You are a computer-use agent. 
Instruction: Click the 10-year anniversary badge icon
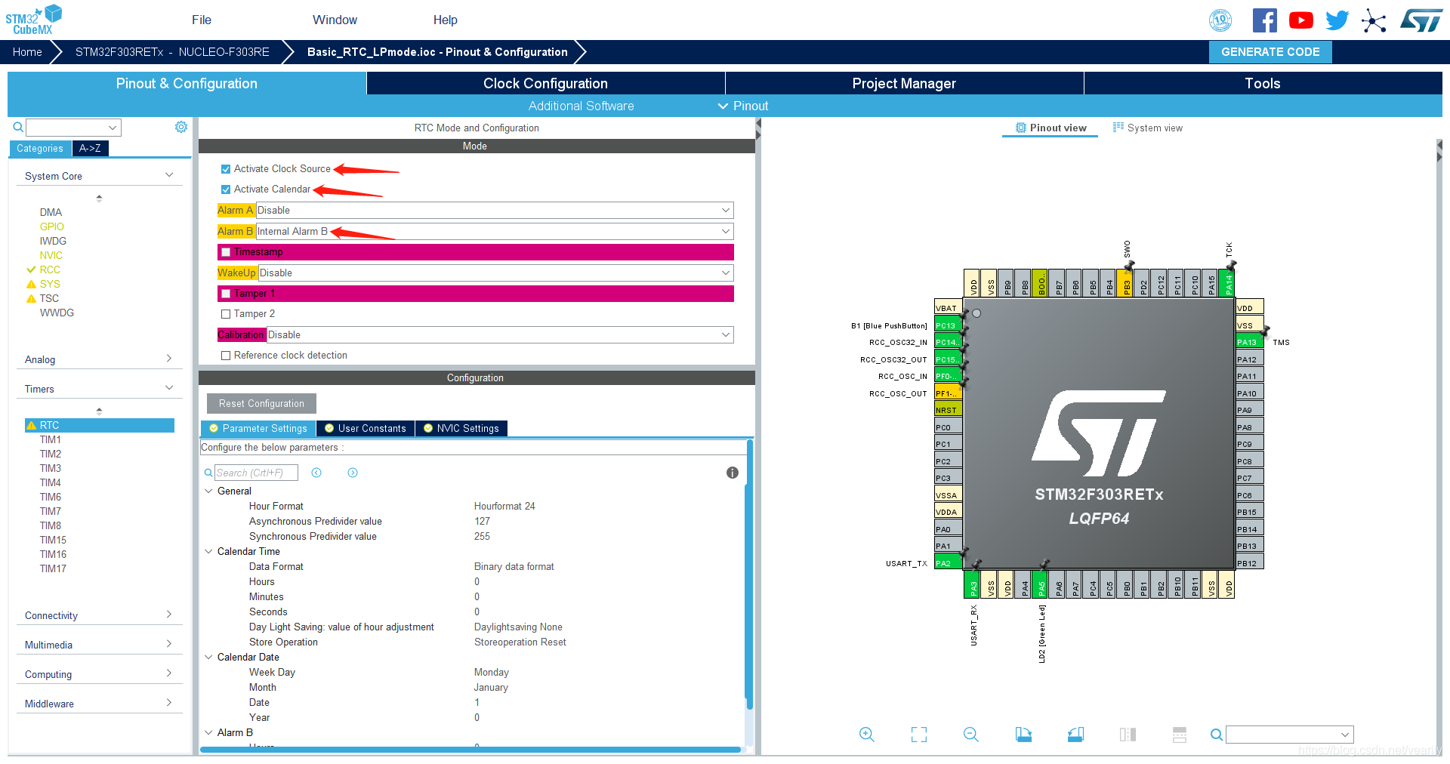pyautogui.click(x=1220, y=20)
